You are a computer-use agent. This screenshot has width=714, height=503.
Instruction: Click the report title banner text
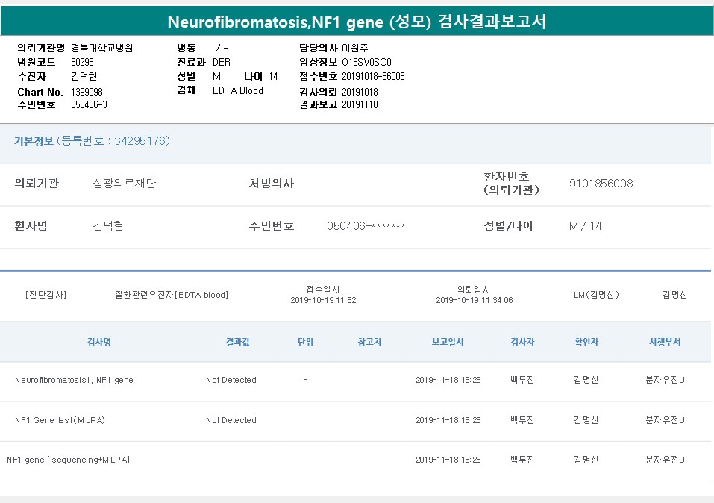coord(357,22)
